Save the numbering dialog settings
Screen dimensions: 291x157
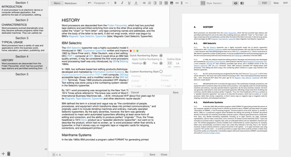point(176,92)
